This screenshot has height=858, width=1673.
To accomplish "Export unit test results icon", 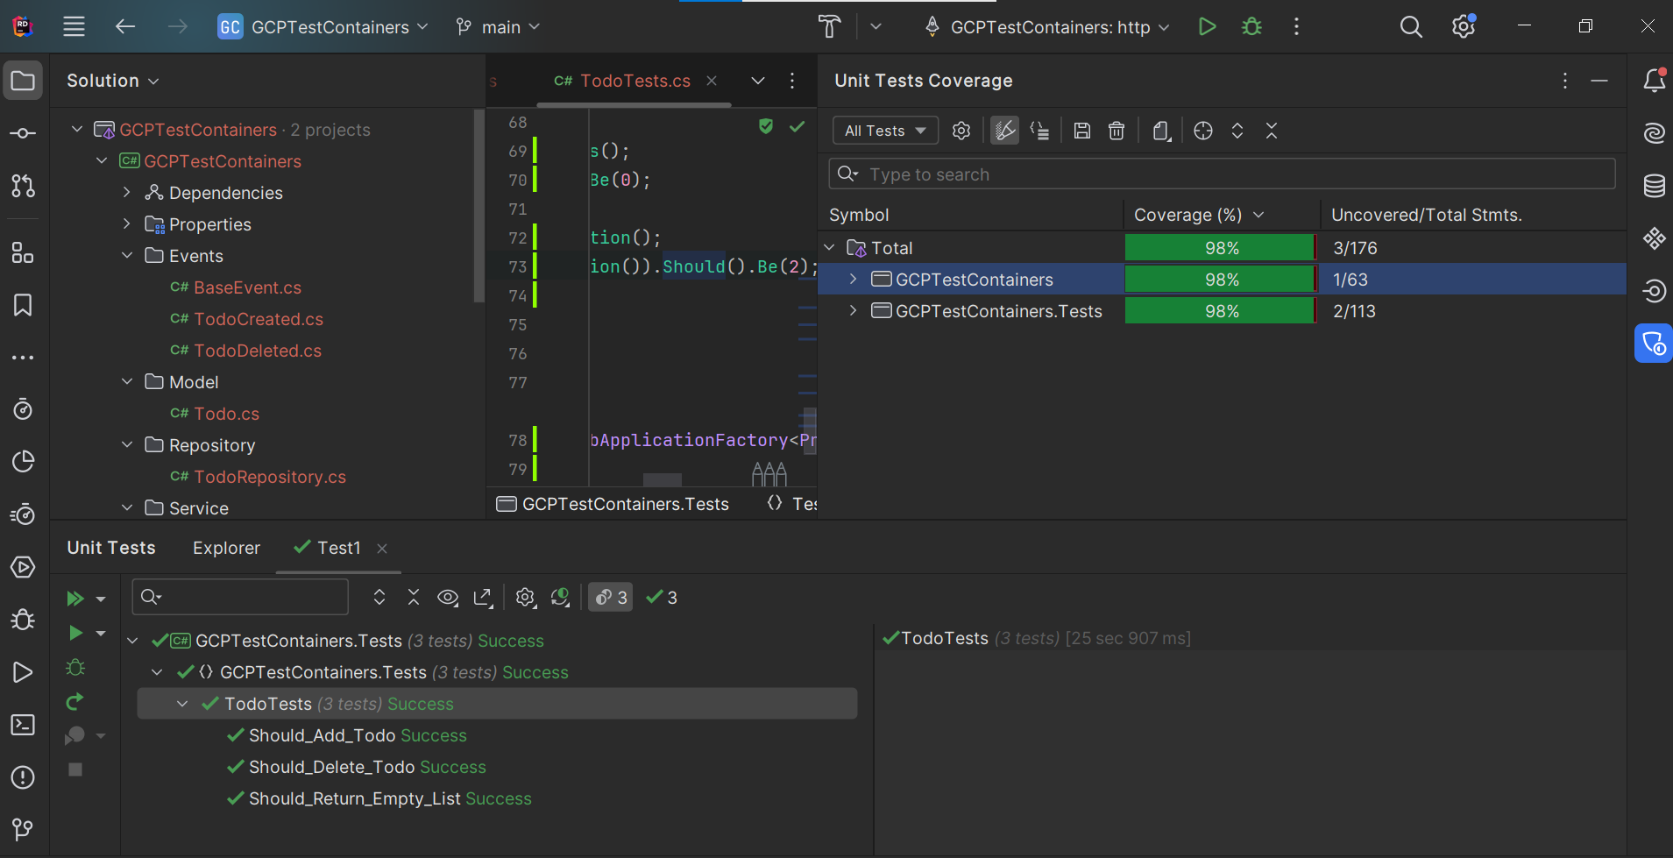I will coord(483,598).
